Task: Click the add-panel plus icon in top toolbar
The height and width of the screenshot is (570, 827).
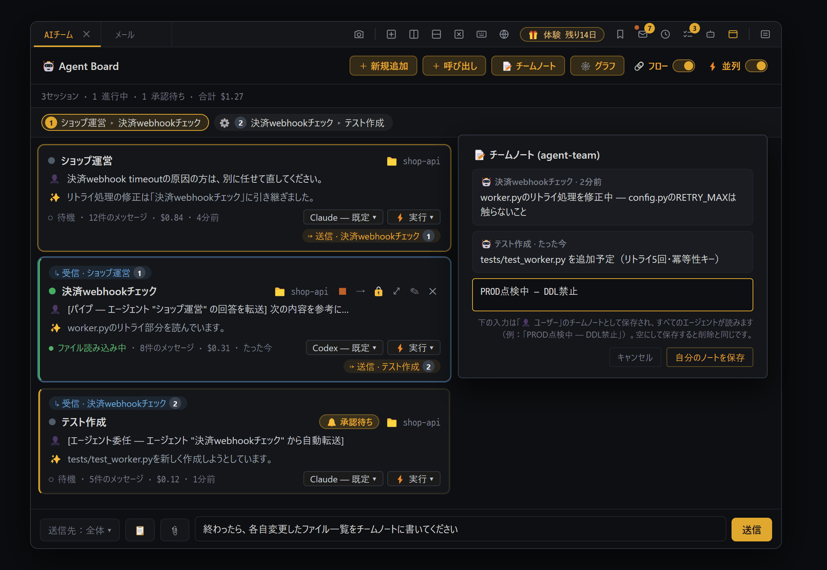Action: point(391,35)
